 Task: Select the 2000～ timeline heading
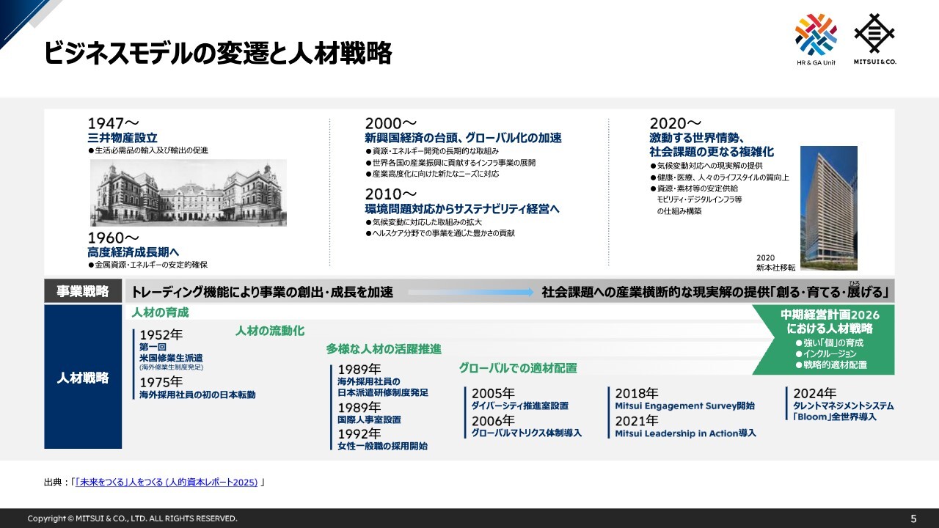[x=391, y=123]
